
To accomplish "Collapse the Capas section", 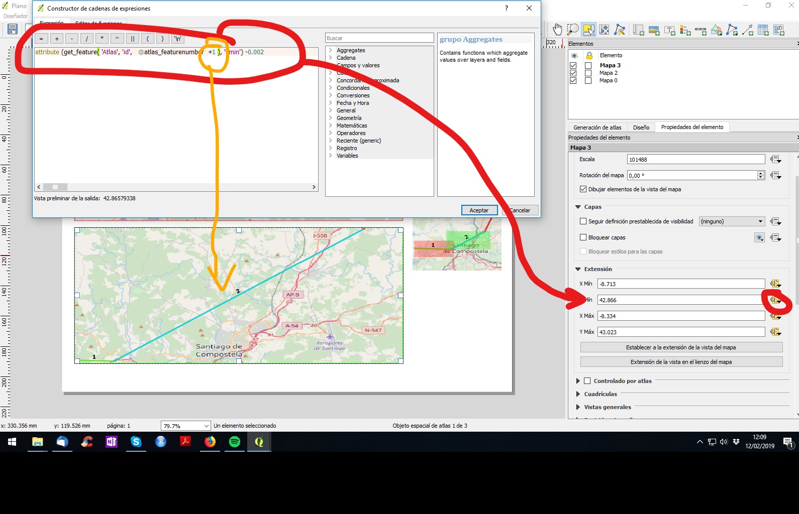I will (578, 207).
